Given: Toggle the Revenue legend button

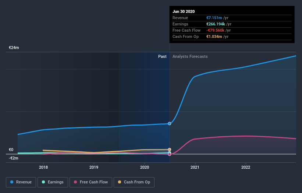Looking at the screenshot, I should [x=21, y=182].
